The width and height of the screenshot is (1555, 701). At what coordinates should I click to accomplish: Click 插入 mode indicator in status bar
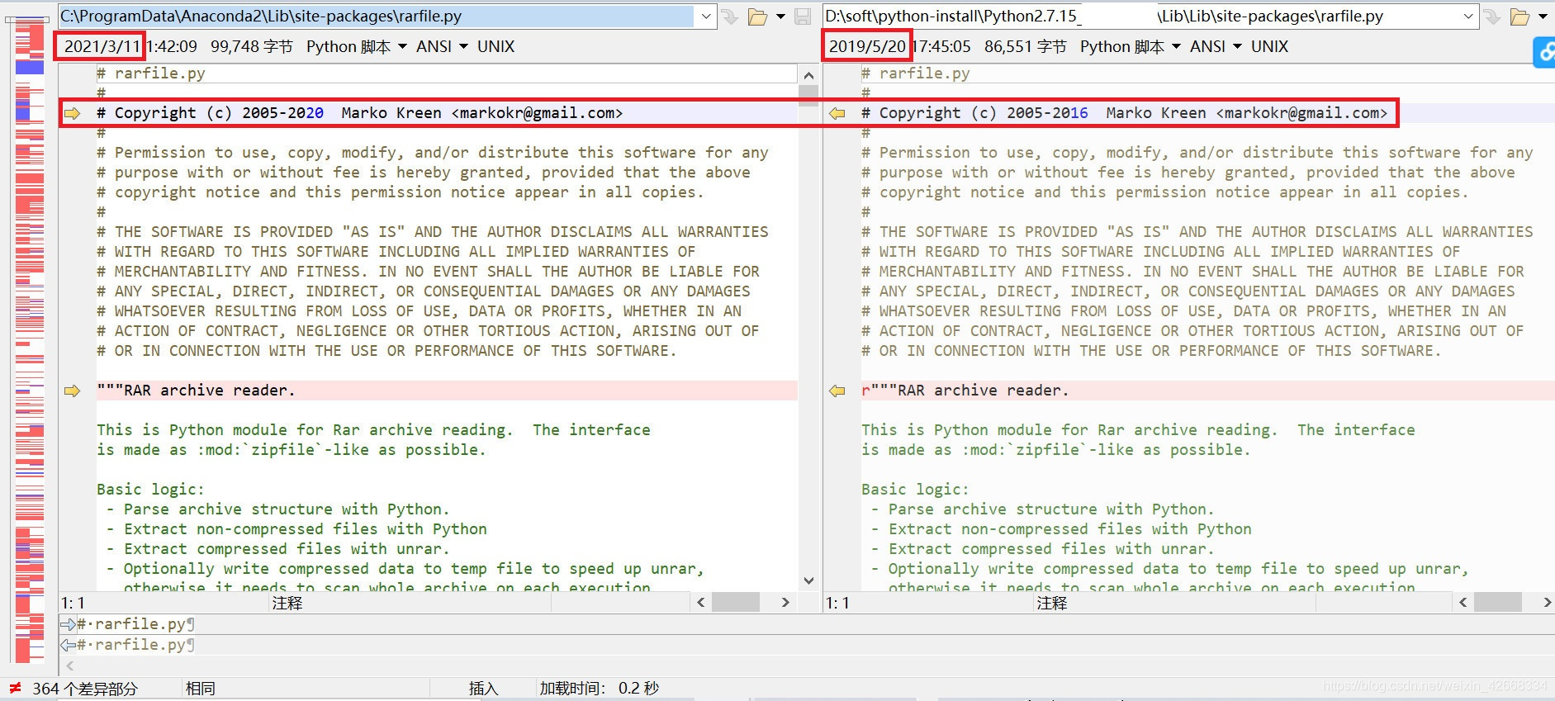coord(484,689)
